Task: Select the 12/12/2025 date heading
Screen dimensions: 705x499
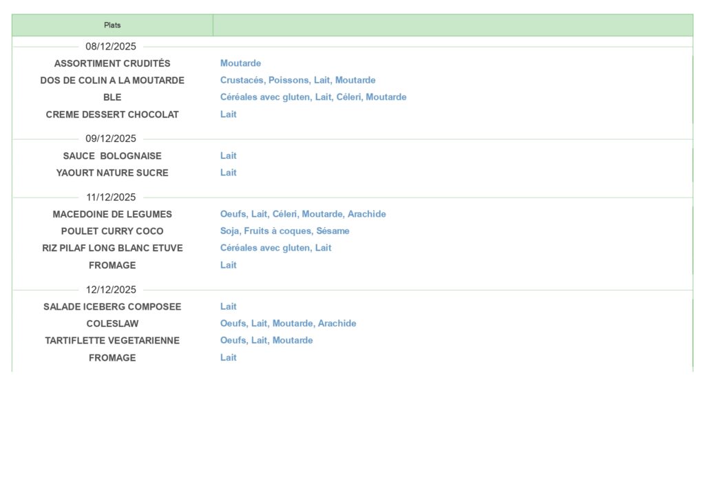Action: click(x=111, y=289)
